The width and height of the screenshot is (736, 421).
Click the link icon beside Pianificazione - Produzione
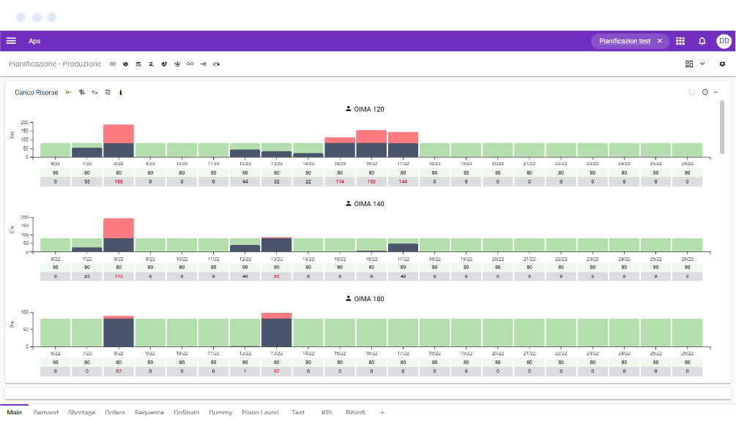click(113, 64)
